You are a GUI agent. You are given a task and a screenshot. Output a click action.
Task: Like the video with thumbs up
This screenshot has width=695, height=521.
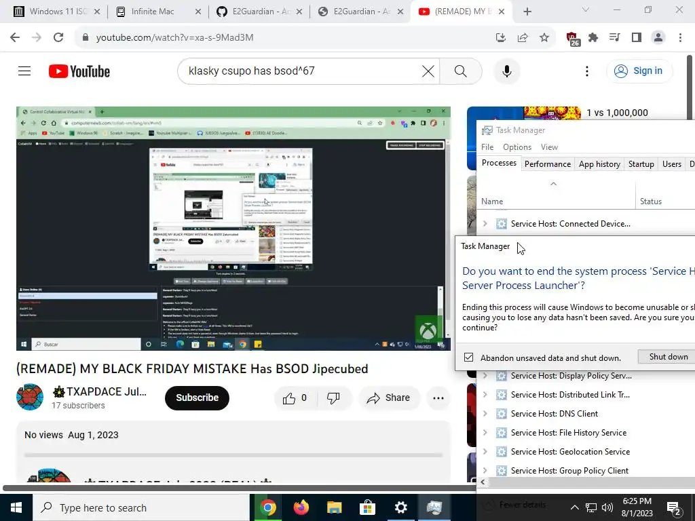[295, 398]
